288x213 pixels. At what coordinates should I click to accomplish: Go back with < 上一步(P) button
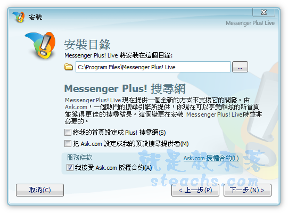[x=195, y=190]
